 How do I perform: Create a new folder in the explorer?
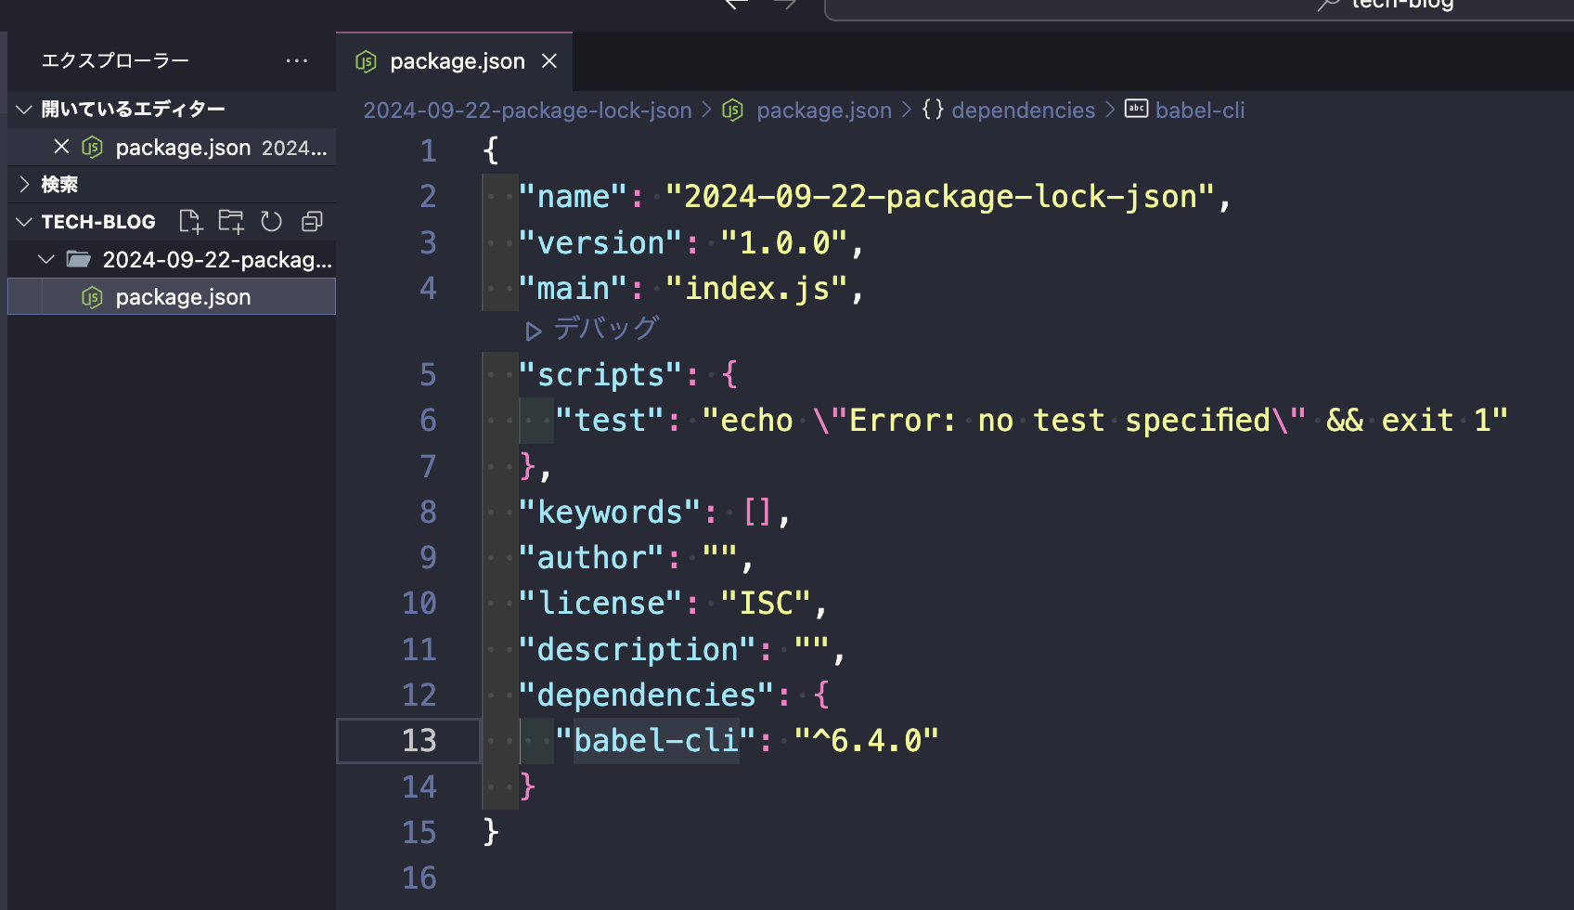click(x=230, y=221)
